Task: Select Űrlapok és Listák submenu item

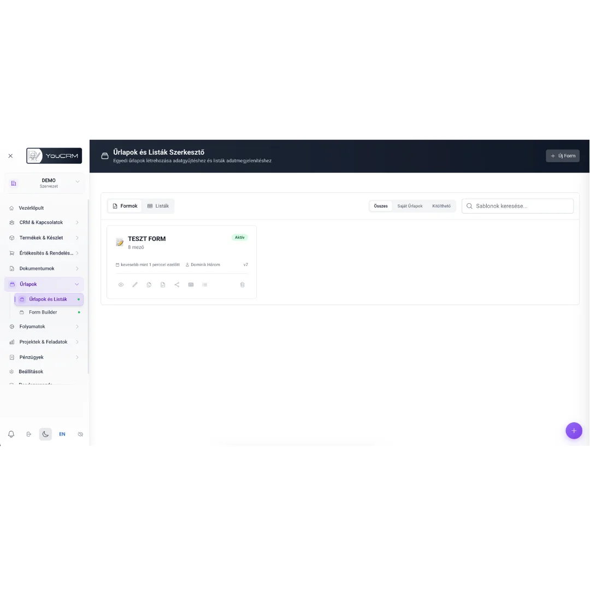Action: [x=49, y=299]
